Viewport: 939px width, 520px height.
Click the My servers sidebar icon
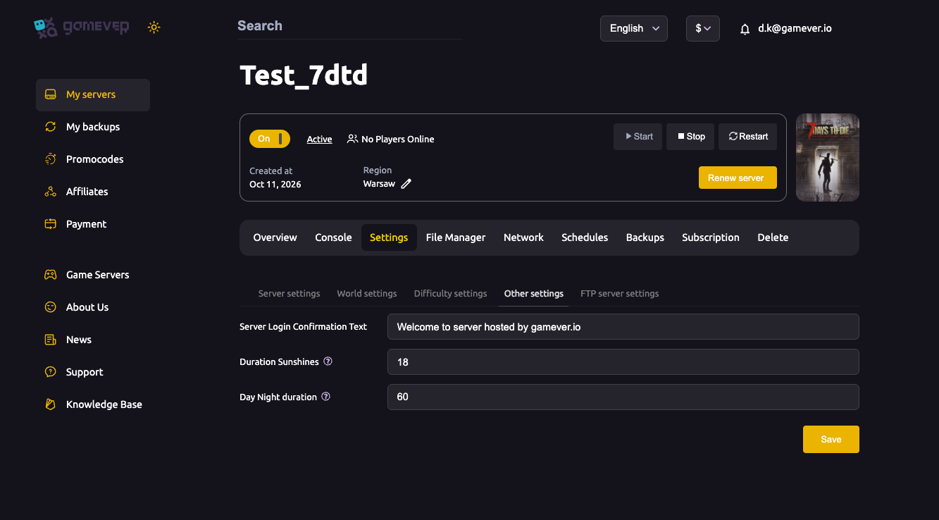(50, 94)
